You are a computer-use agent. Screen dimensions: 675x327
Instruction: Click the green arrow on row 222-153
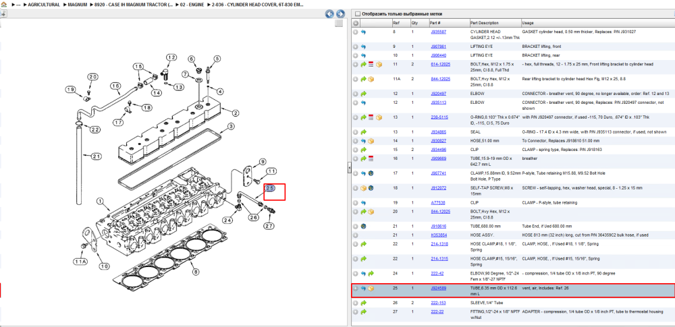tap(363, 303)
